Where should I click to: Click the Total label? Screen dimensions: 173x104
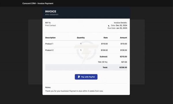click(105, 67)
